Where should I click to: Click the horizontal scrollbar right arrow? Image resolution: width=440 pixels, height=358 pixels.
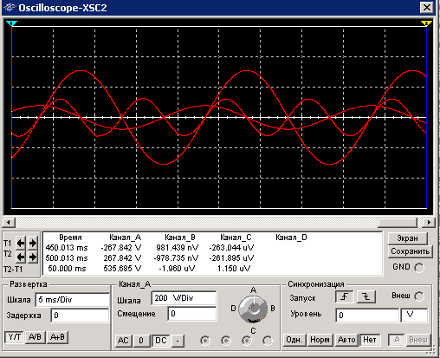429,222
